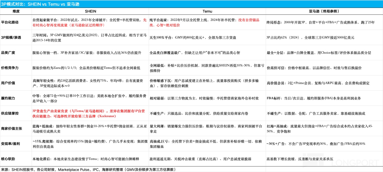Viewport: 383px width, 172px height.
Task: Select the '亚马逊（终局参照）' column header
Action: coord(324,11)
